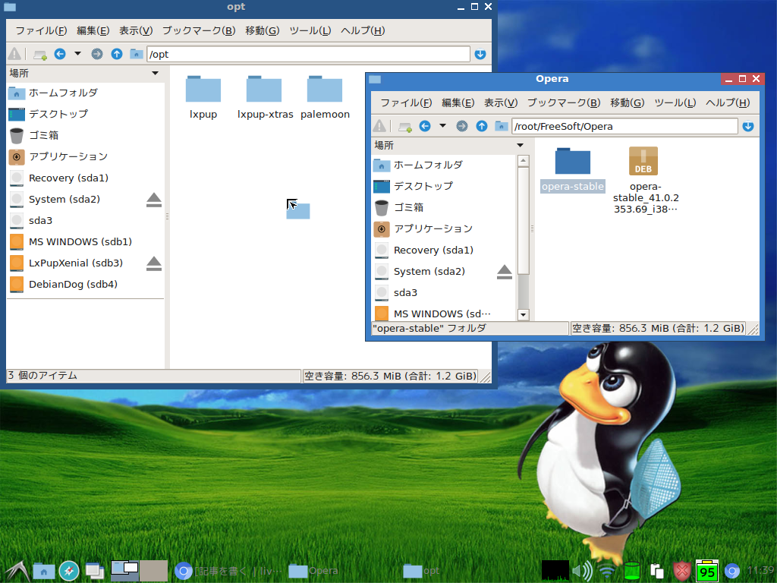Screen dimensions: 777x583
Task: Open ファイル menu in Opera window
Action: tap(407, 102)
